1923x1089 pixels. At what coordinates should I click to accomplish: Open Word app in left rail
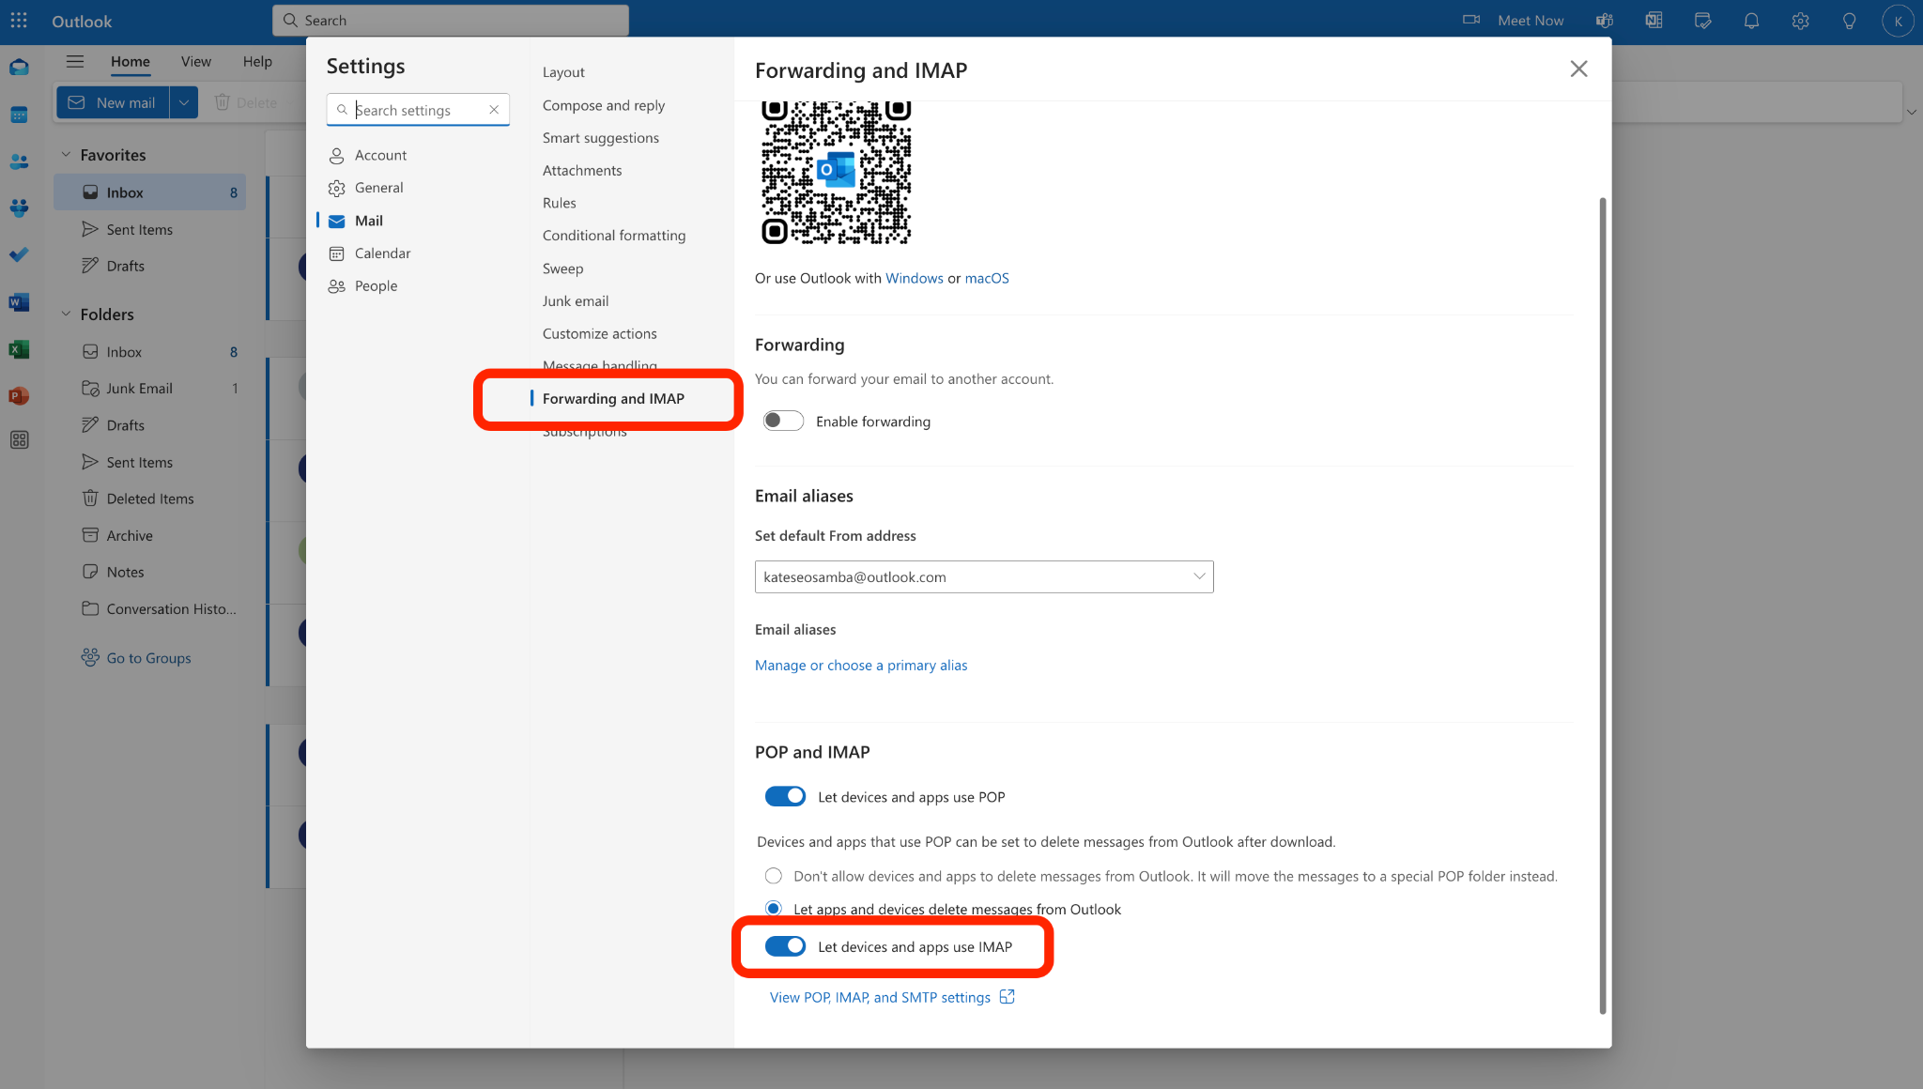pyautogui.click(x=19, y=302)
